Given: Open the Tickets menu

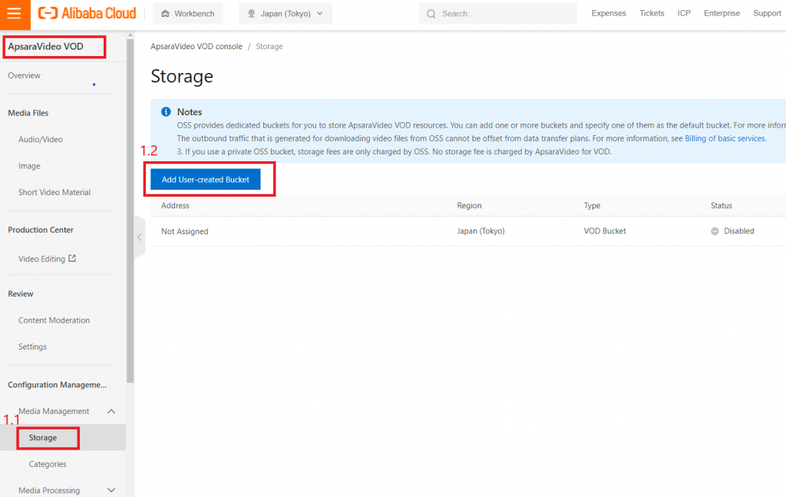Looking at the screenshot, I should (652, 13).
